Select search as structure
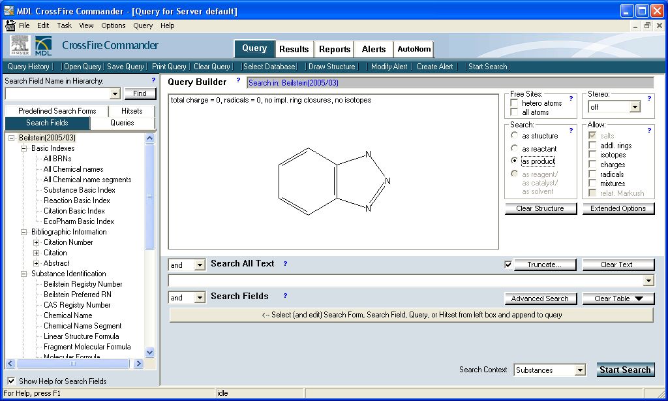This screenshot has width=668, height=401. [x=514, y=135]
